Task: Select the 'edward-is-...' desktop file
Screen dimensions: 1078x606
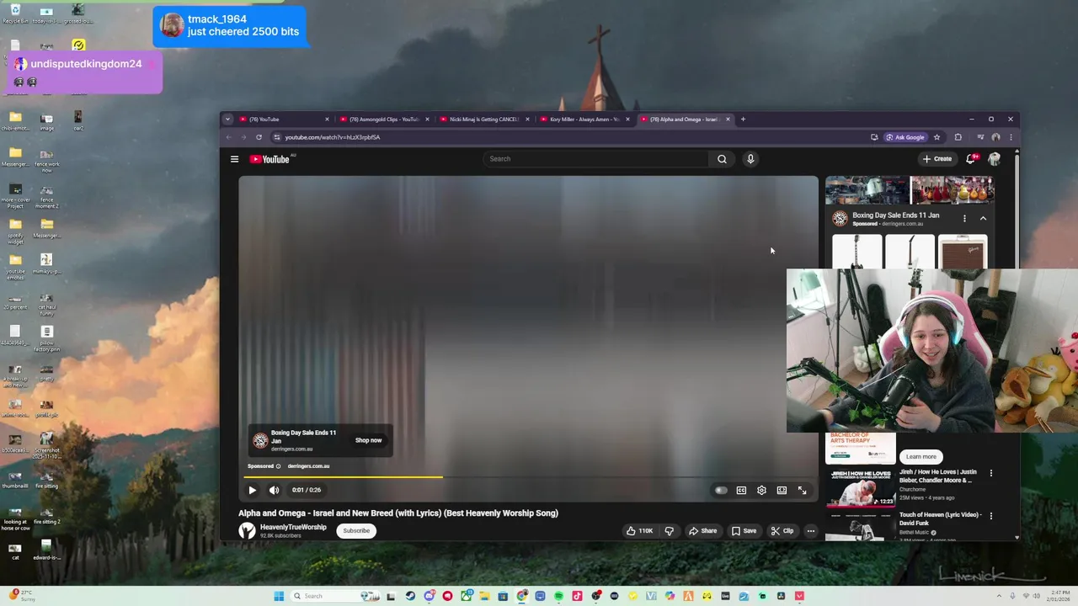Action: 46,551
